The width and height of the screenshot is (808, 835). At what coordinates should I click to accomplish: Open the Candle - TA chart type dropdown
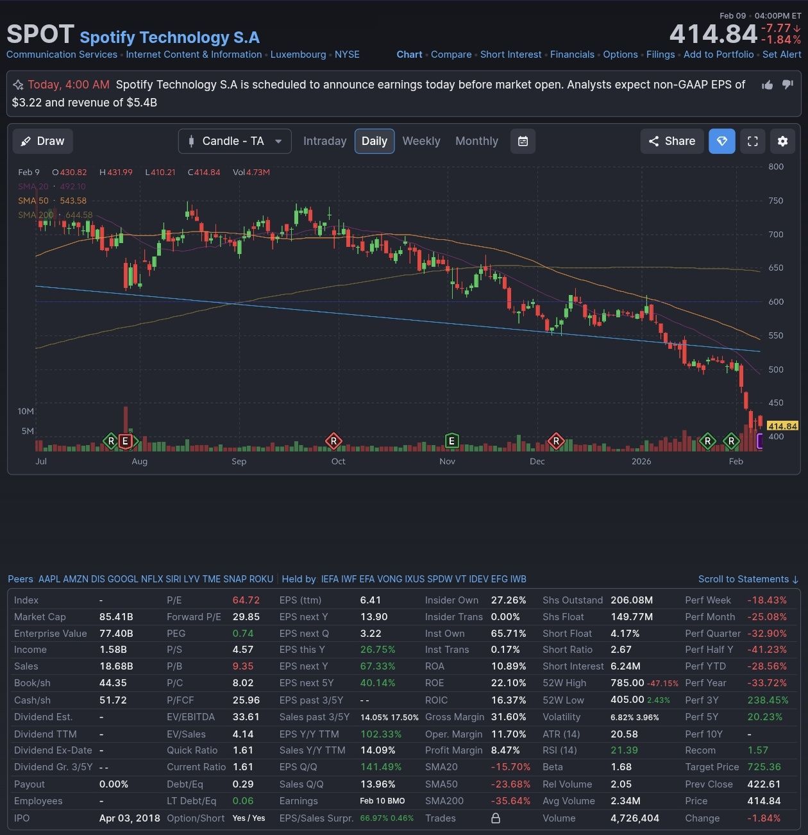click(235, 141)
